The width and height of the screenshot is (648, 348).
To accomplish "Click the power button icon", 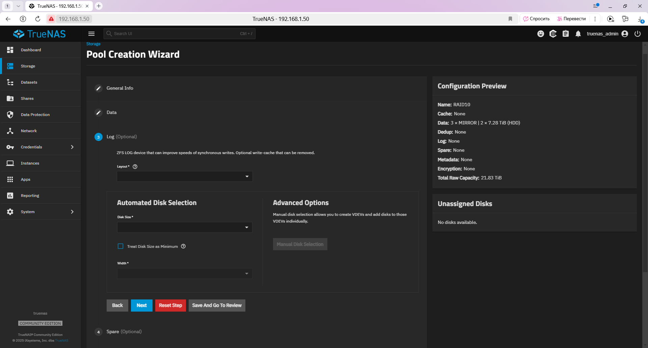I will click(x=638, y=34).
